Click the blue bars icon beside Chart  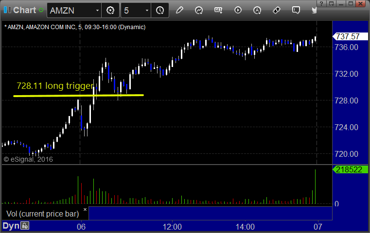(x=7, y=10)
